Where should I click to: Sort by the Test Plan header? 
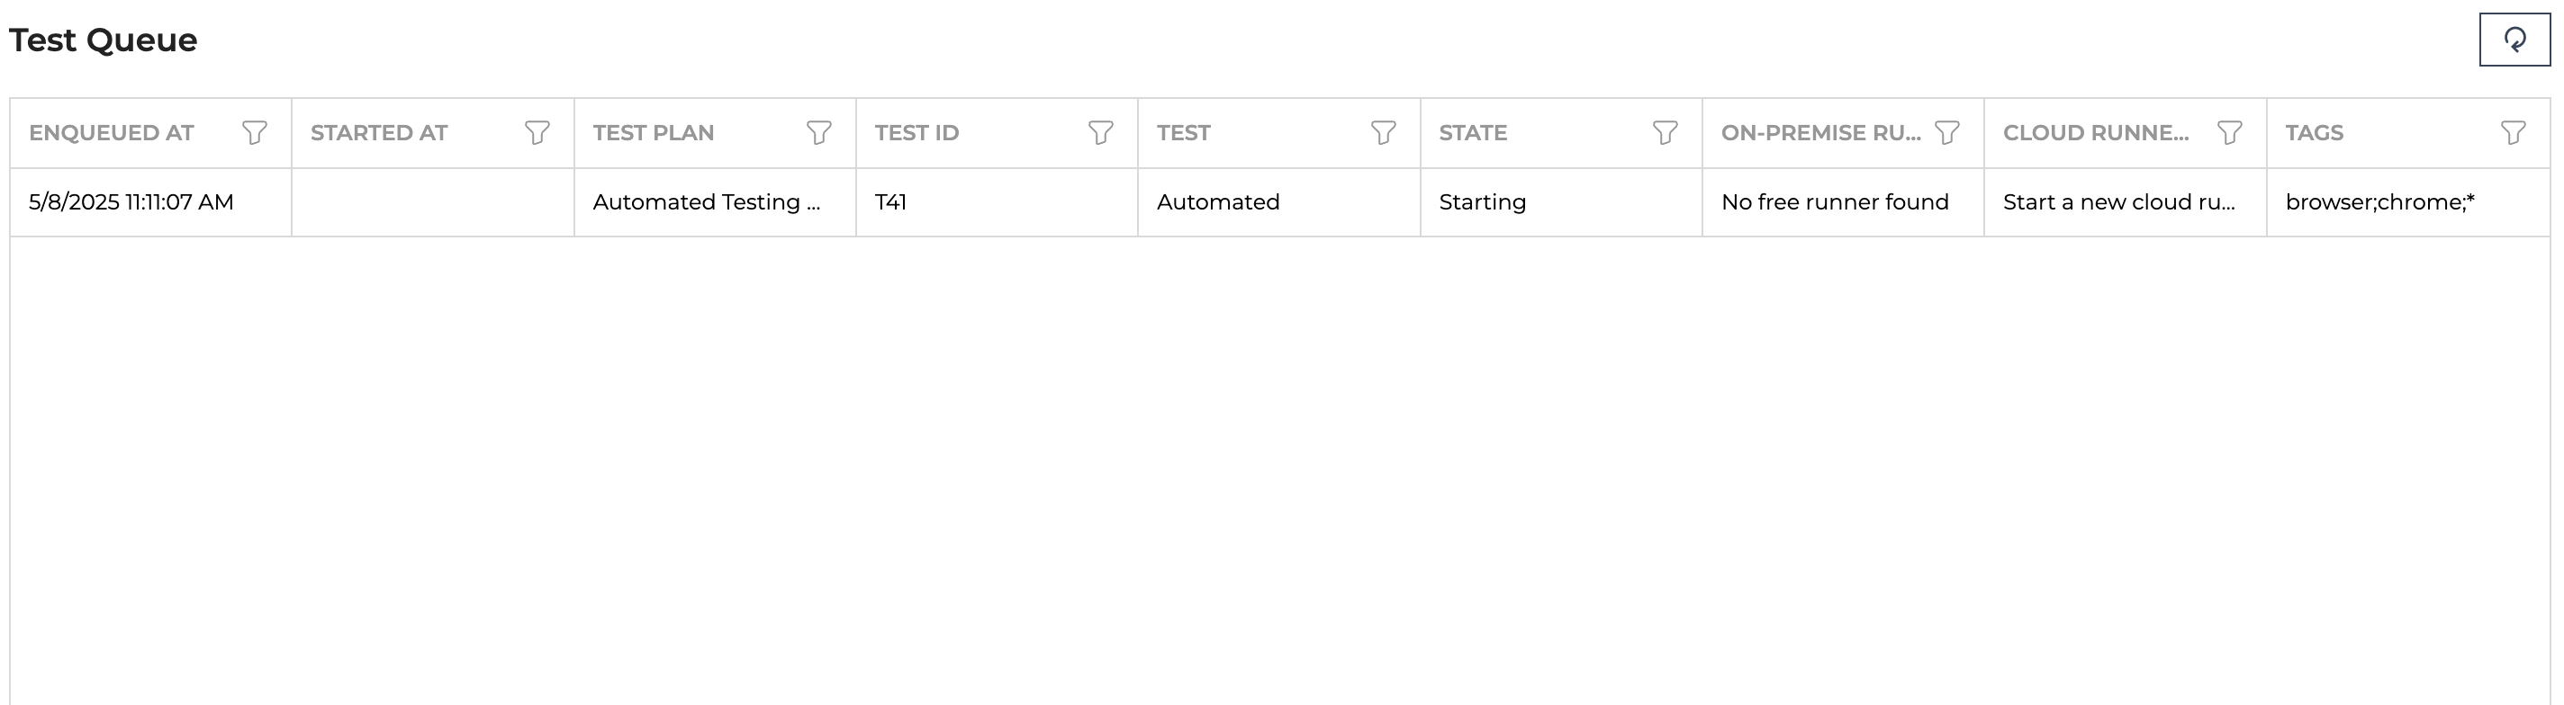point(653,132)
